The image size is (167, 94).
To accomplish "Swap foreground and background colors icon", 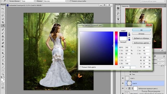I will 4,77.
